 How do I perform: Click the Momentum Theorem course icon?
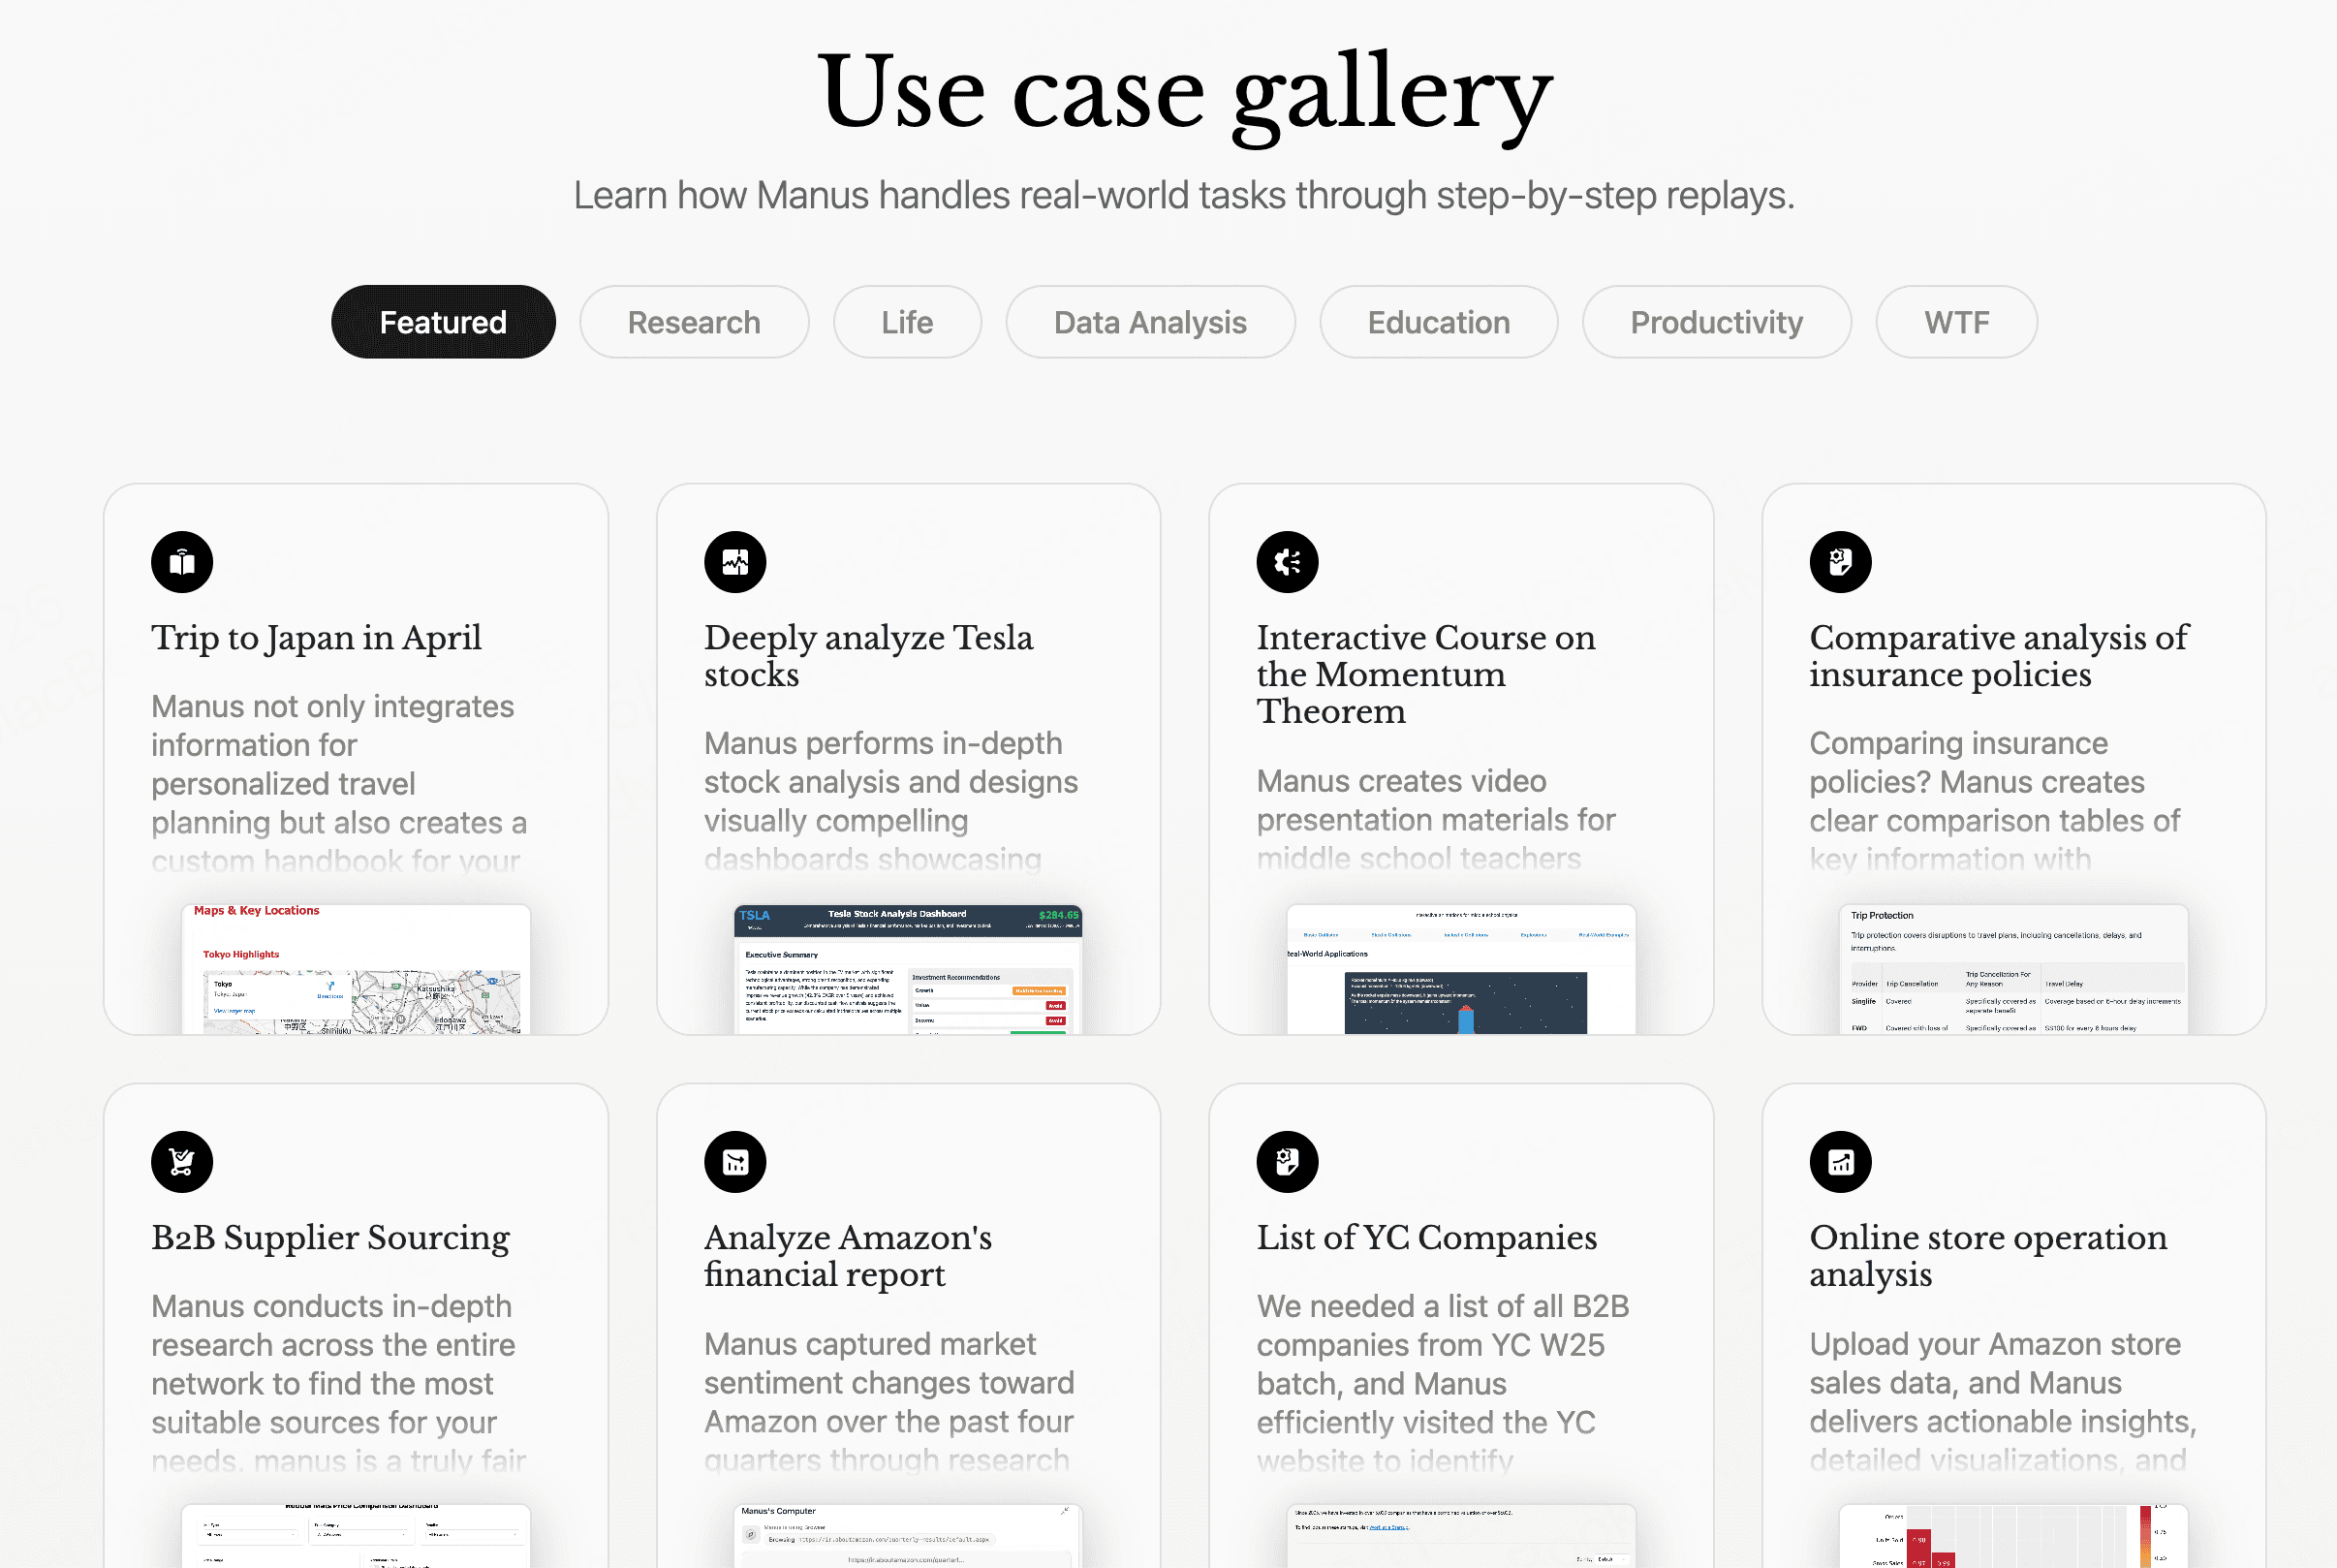(x=1288, y=562)
